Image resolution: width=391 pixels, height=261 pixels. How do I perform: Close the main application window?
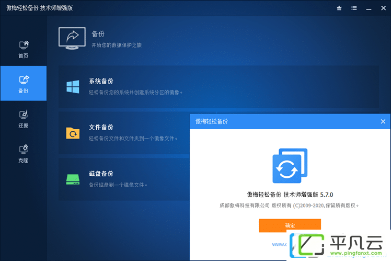click(384, 8)
